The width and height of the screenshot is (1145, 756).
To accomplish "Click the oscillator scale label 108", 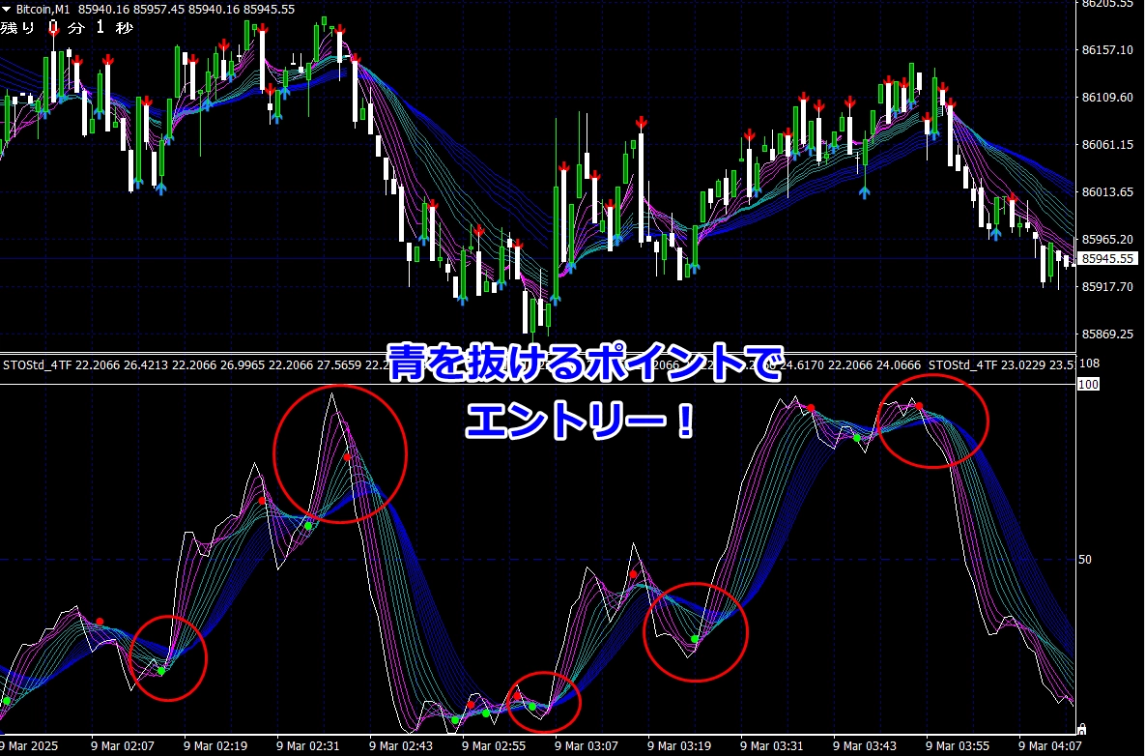I will pyautogui.click(x=1089, y=363).
